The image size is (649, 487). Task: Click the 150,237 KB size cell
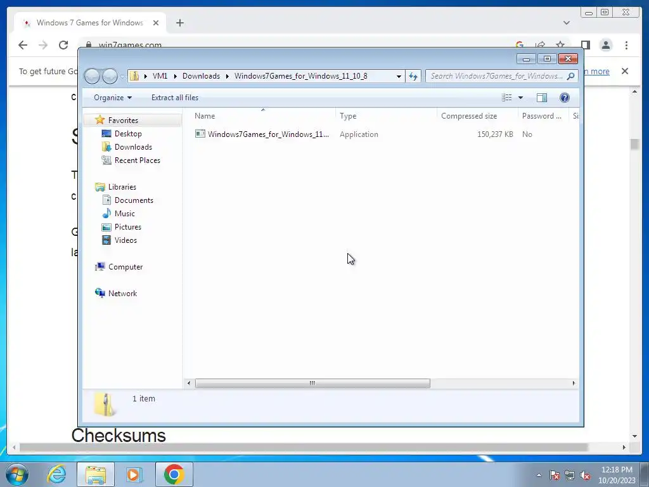pos(494,134)
